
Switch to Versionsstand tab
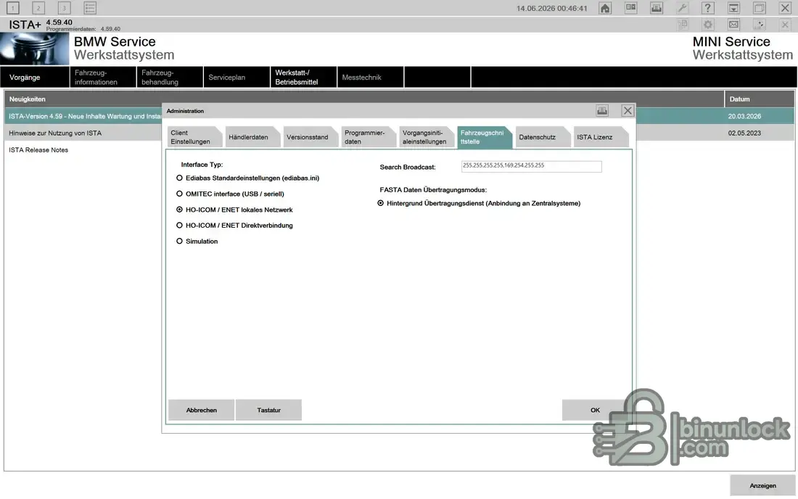coord(310,137)
